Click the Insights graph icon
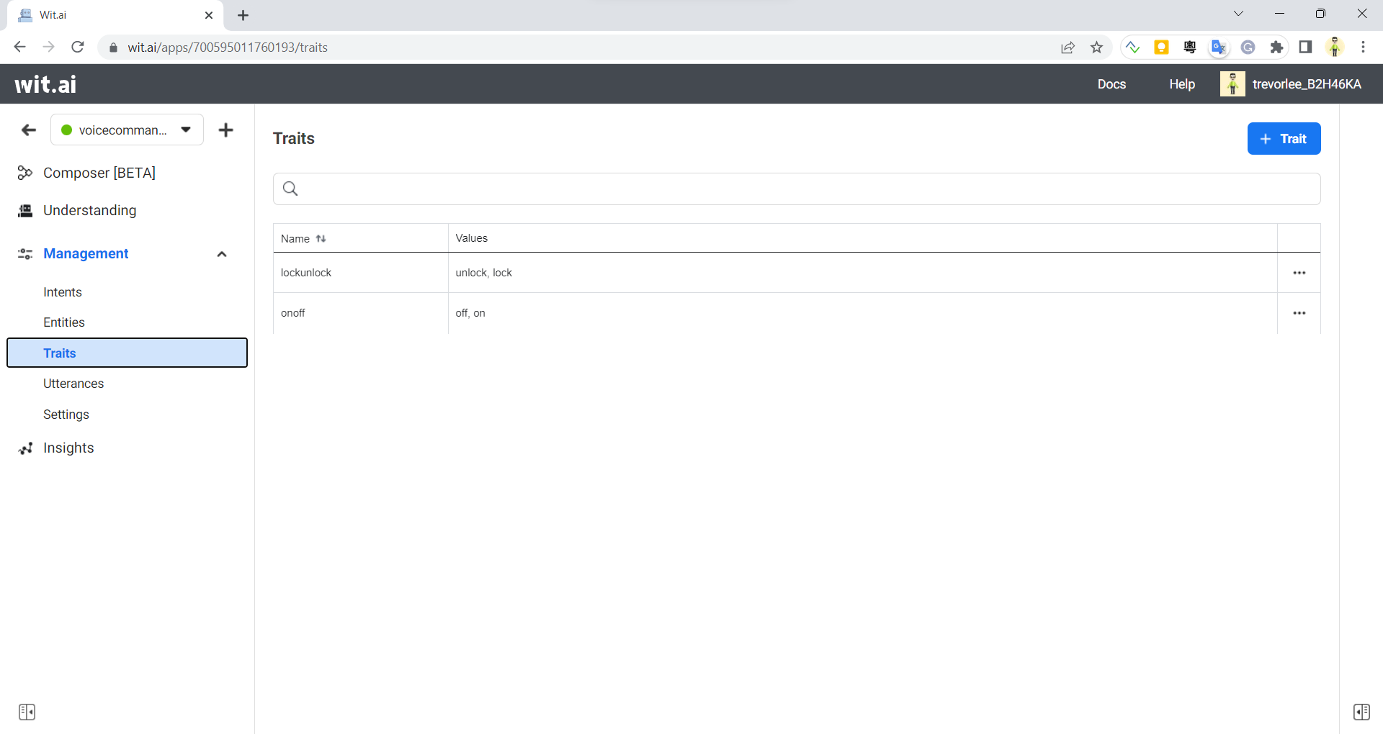 coord(26,448)
